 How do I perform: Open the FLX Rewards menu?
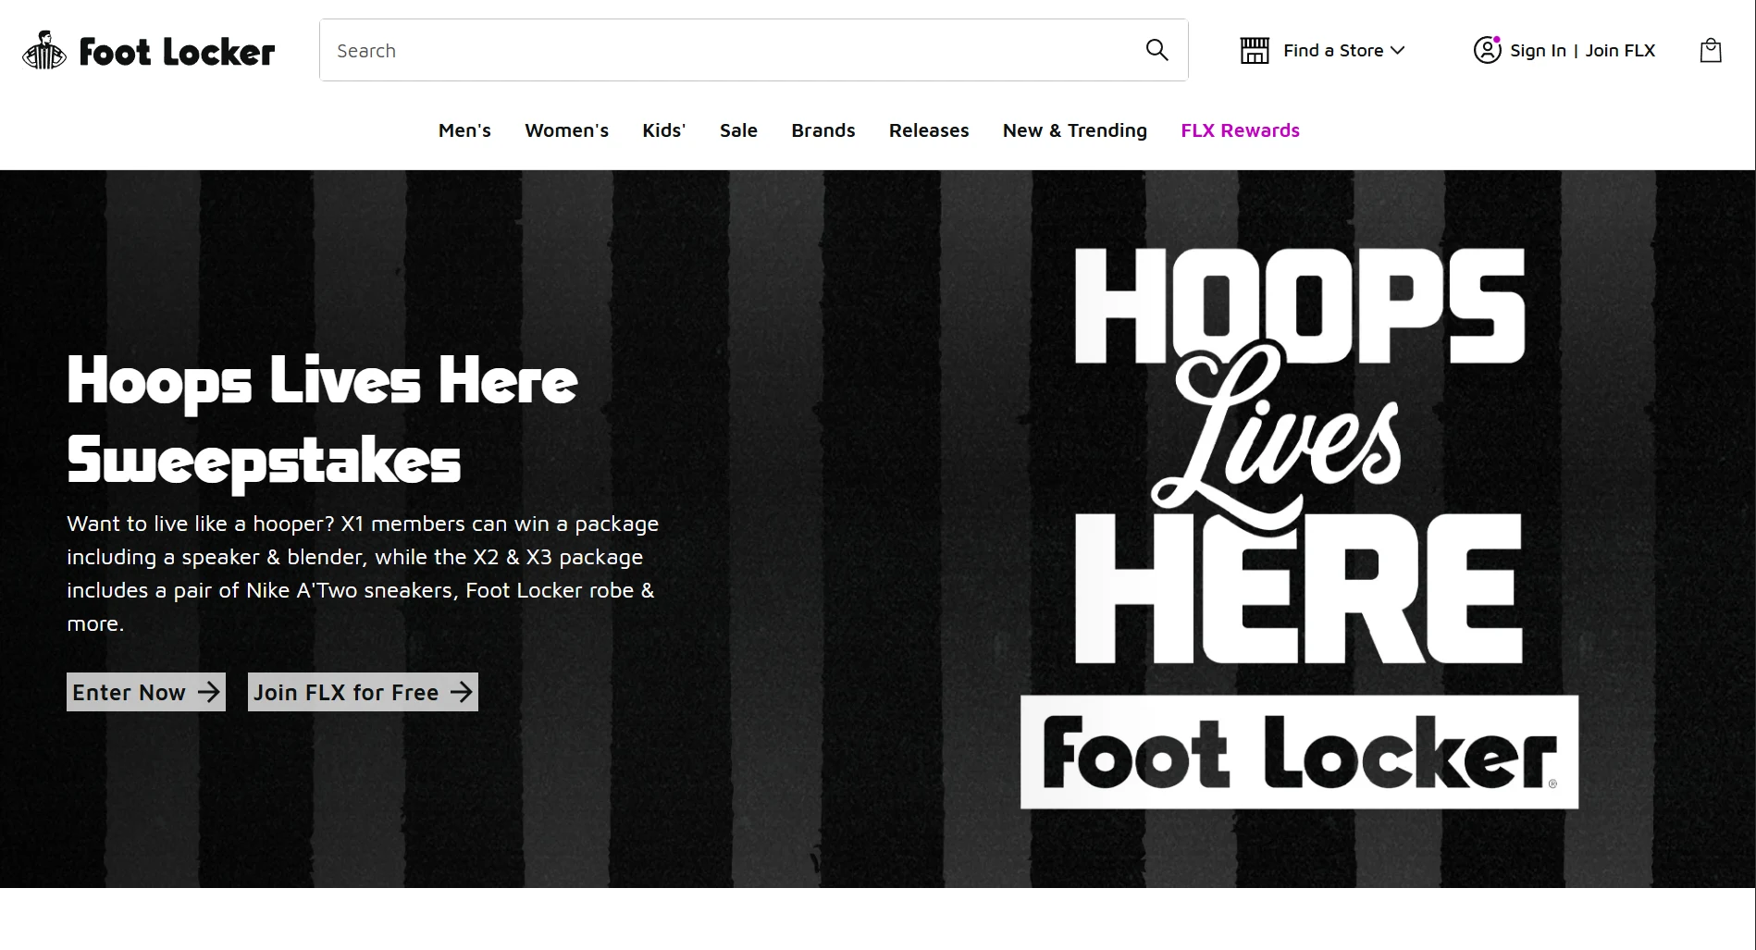1240,130
